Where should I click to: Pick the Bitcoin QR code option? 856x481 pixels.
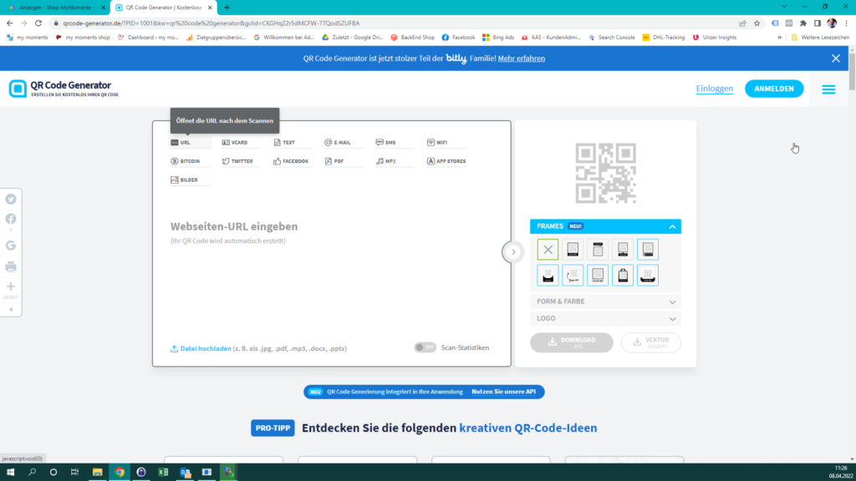[189, 161]
